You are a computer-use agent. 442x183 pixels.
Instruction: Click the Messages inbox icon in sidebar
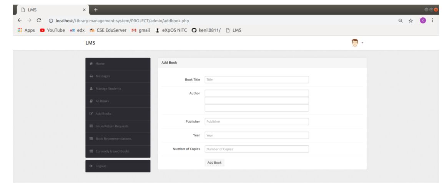[x=91, y=76]
